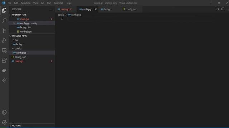Close the config.go editor tab

[x=96, y=9]
